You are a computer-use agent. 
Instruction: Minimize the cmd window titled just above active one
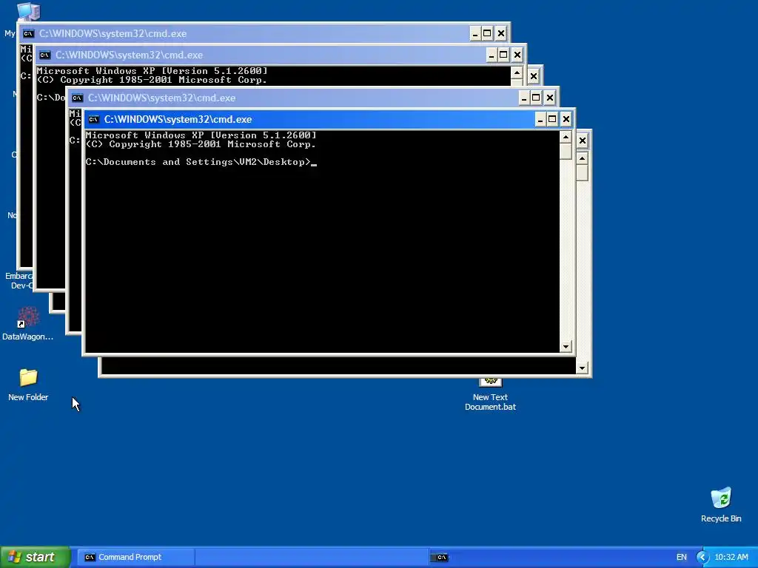point(524,98)
